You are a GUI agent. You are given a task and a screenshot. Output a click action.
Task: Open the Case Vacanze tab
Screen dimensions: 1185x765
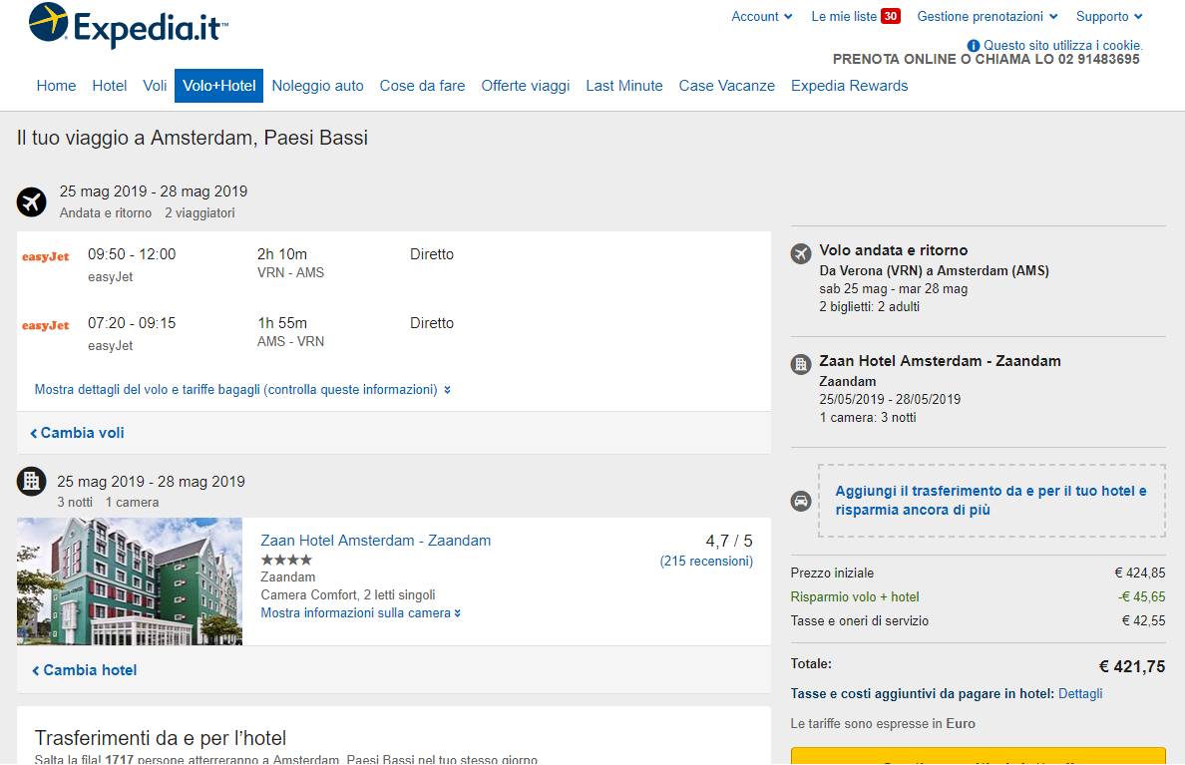[x=727, y=86]
